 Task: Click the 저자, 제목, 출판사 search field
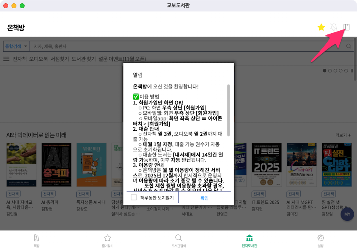tap(186, 46)
